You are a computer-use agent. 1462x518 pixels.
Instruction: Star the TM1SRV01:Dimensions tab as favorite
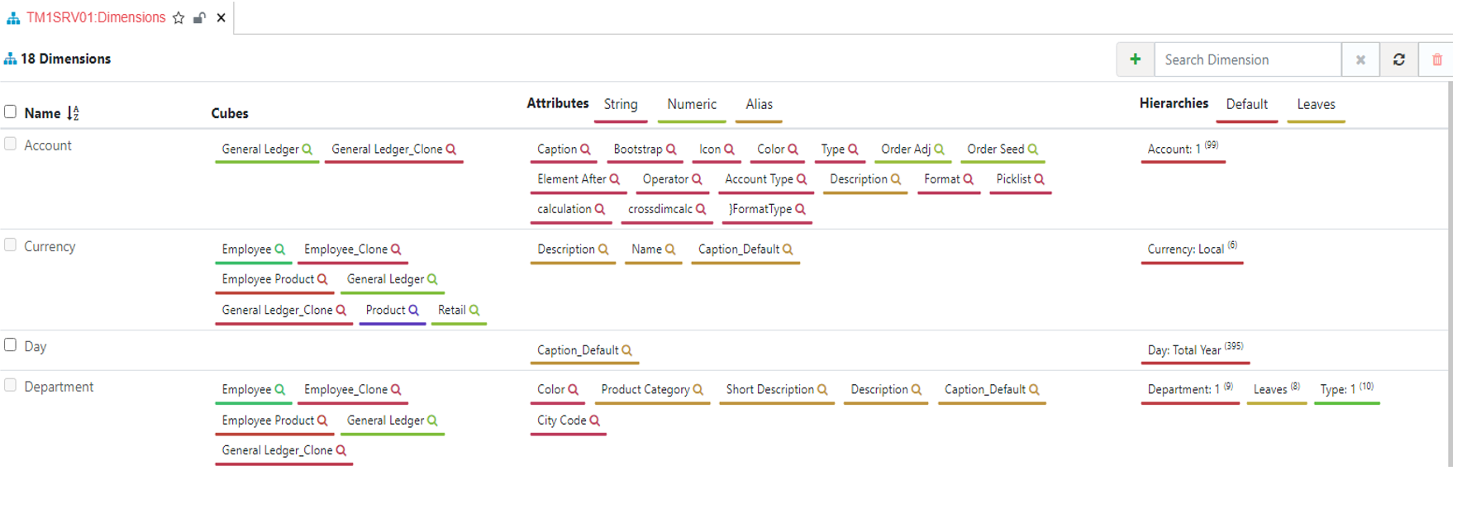coord(179,17)
